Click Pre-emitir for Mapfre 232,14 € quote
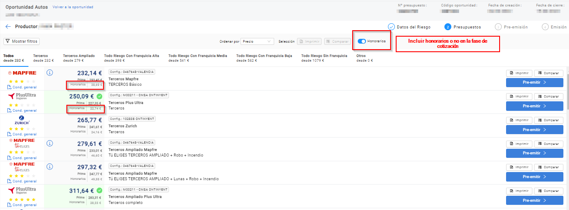This screenshot has height=210, width=569. tap(535, 82)
